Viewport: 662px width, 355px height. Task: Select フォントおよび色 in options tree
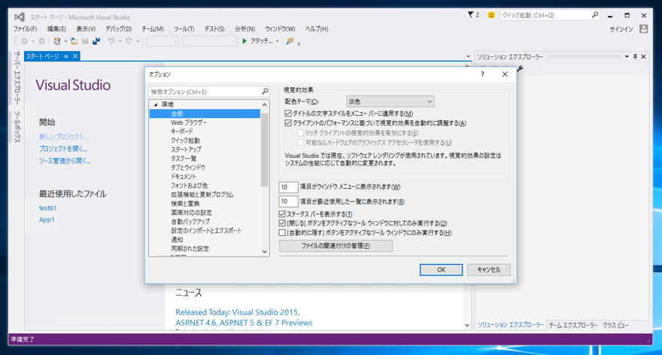(x=189, y=185)
